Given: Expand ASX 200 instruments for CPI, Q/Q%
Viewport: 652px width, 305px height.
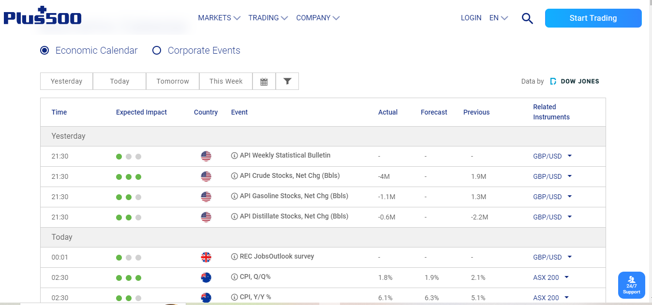Looking at the screenshot, I should 551,277.
